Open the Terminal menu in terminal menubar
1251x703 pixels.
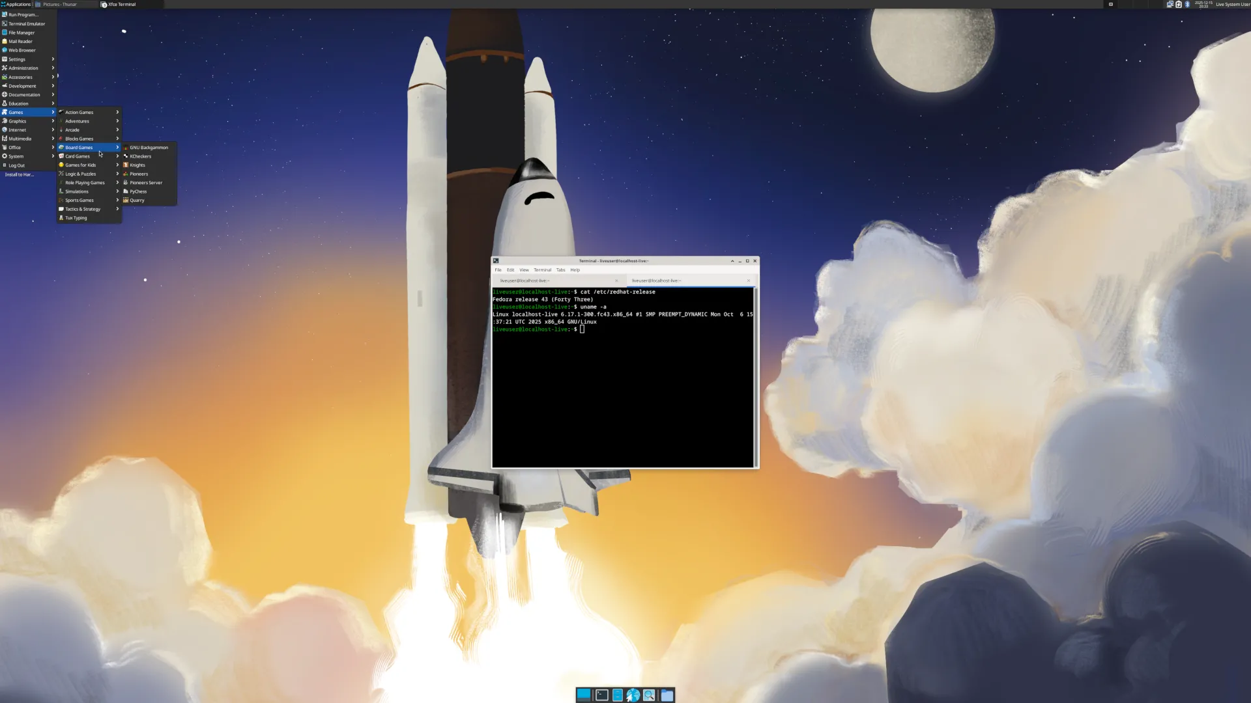[542, 270]
